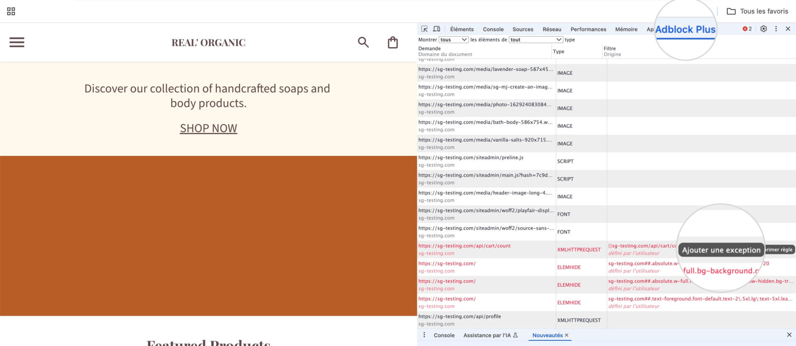The height and width of the screenshot is (346, 796).
Task: Select the blocked api/cart/count request row
Action: (606, 249)
